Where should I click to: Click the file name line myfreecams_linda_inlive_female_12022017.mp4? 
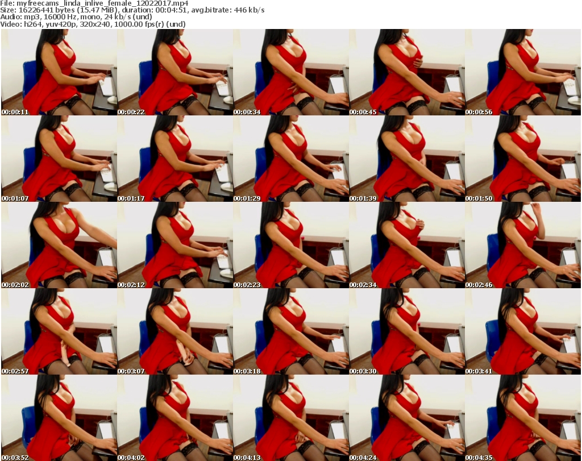[x=94, y=3]
